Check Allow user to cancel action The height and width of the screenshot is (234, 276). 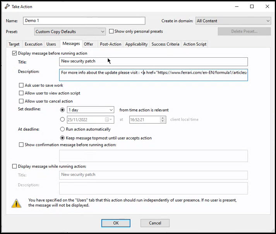[21, 102]
